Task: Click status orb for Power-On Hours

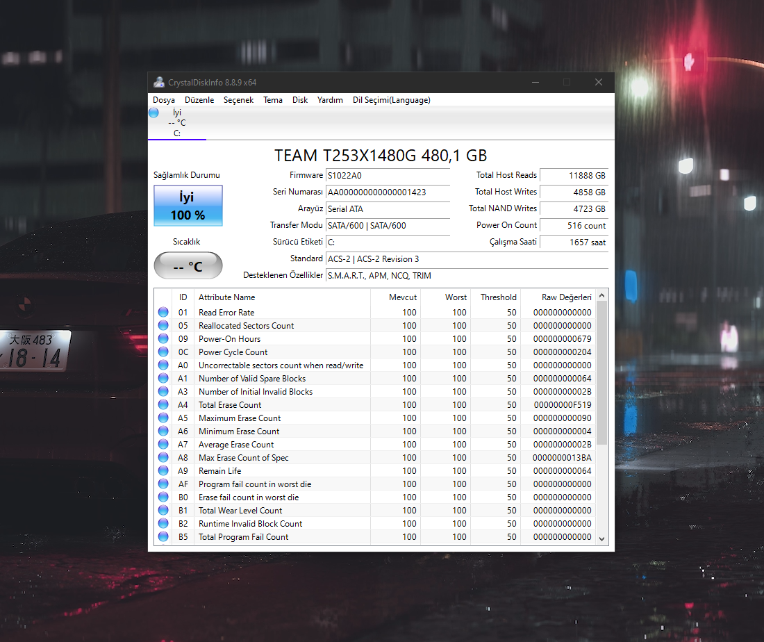Action: (x=163, y=338)
